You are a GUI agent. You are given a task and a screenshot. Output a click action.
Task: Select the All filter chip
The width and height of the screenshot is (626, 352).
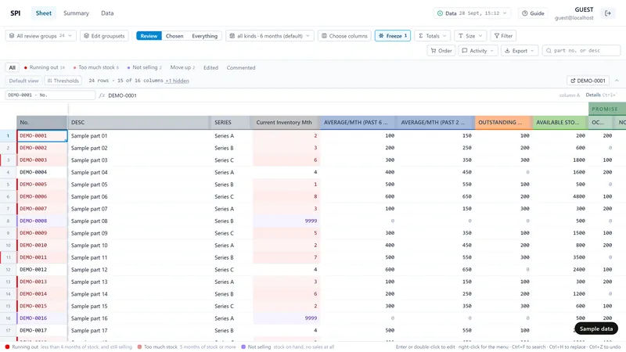tap(13, 67)
